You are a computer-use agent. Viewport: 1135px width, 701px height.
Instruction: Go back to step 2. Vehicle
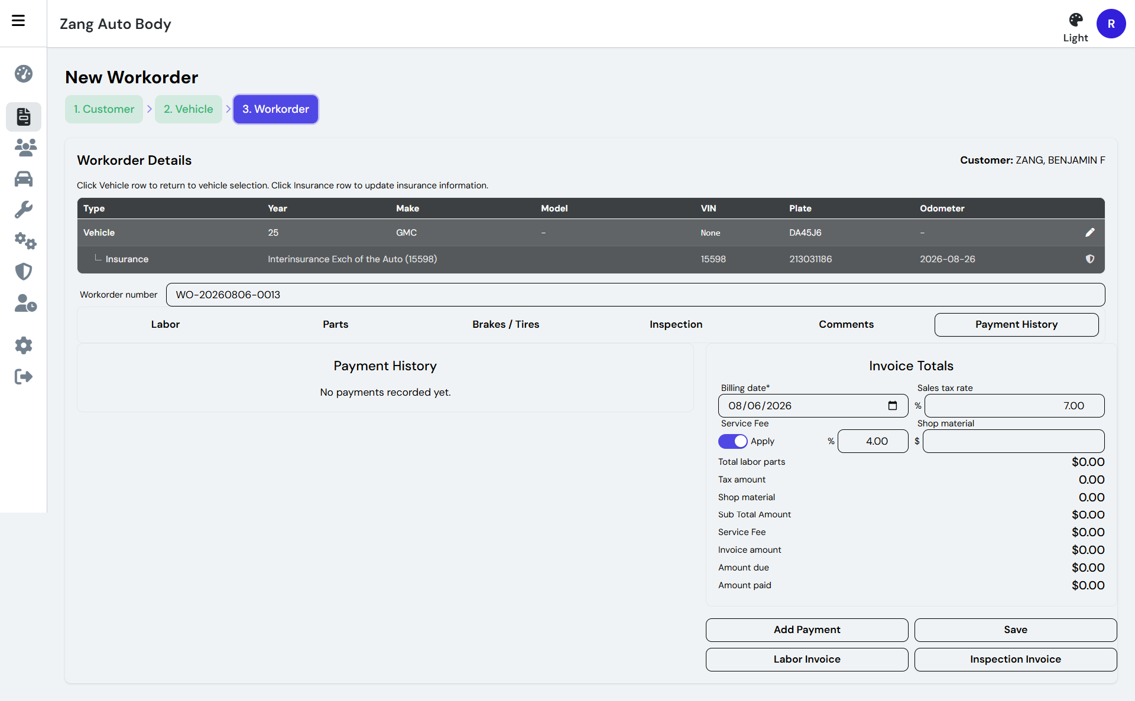tap(189, 109)
